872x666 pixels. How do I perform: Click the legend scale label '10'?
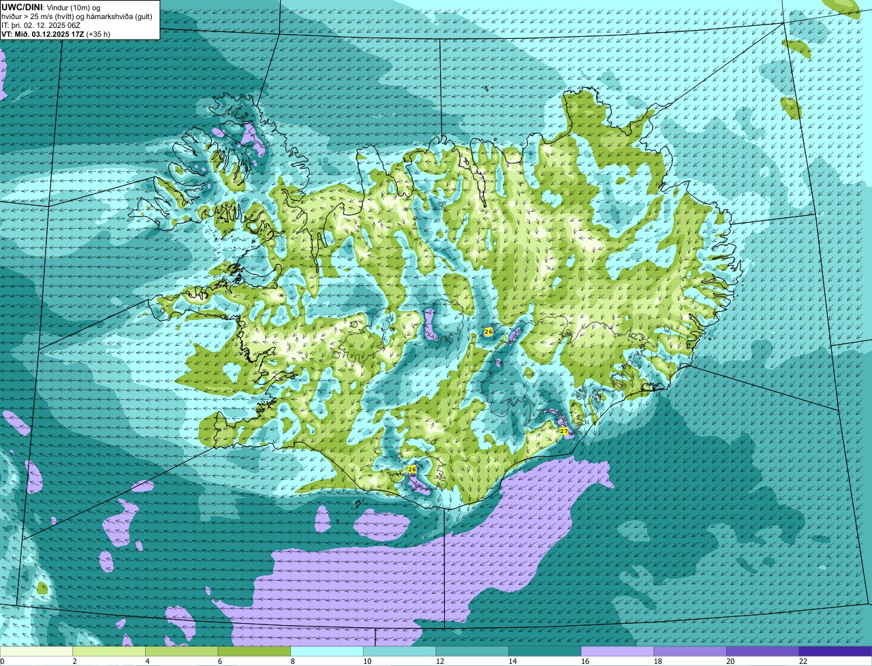367,661
